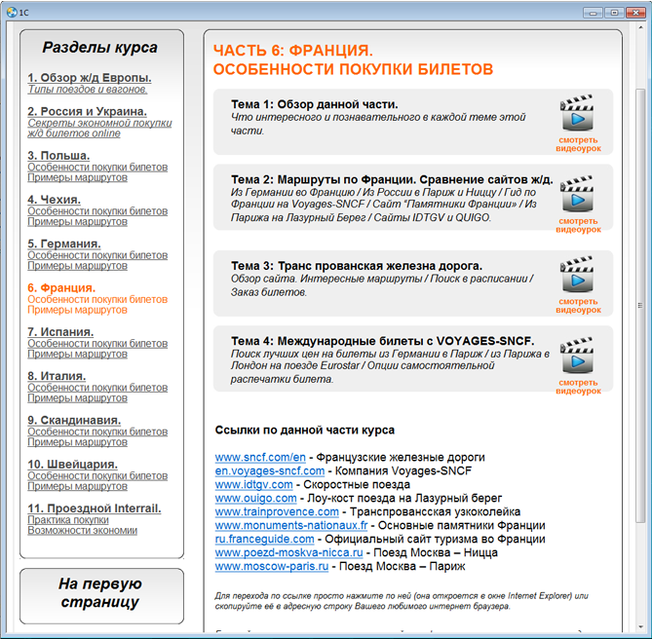This screenshot has height=639, width=652.
Task: Click the vertical scrollbar thumb
Action: point(640,305)
